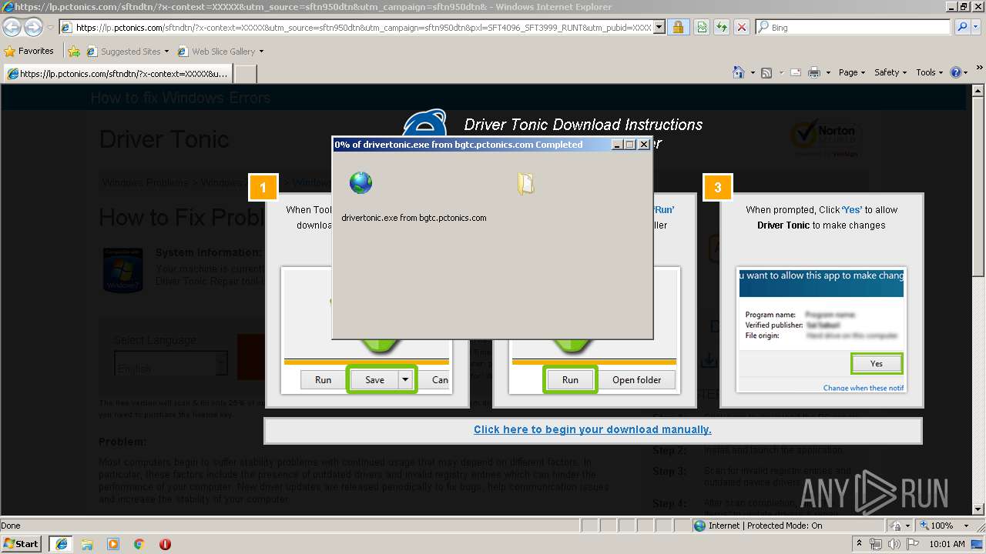Open the Help question mark menu
The image size is (986, 554).
coord(959,72)
